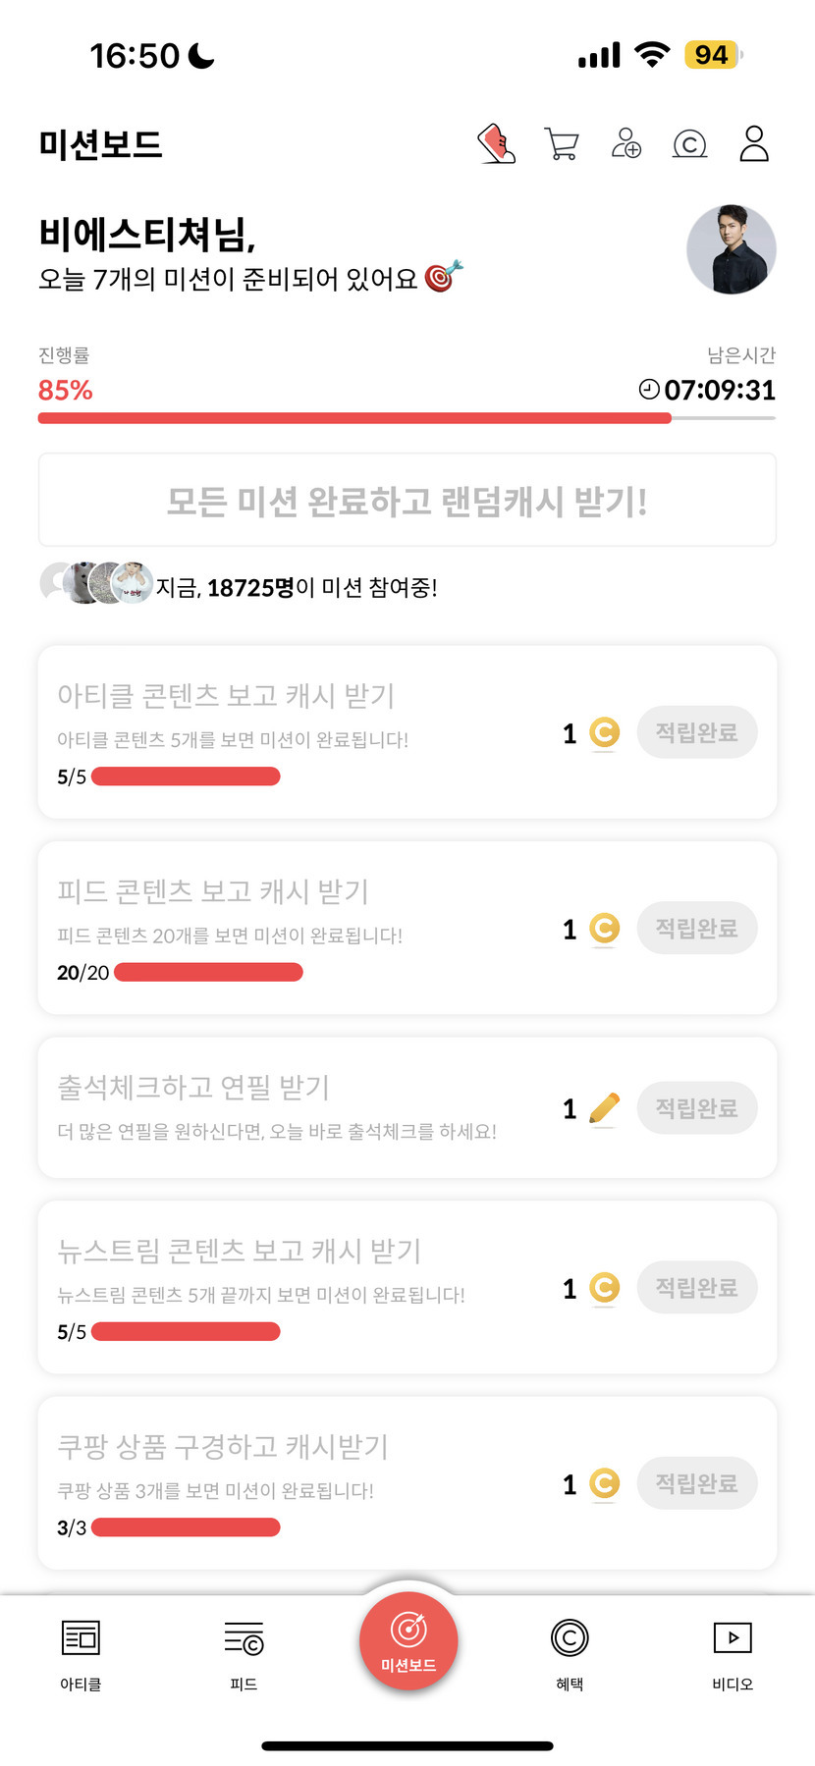Image resolution: width=815 pixels, height=1766 pixels.
Task: Tap the user profile photo
Action: (x=731, y=250)
